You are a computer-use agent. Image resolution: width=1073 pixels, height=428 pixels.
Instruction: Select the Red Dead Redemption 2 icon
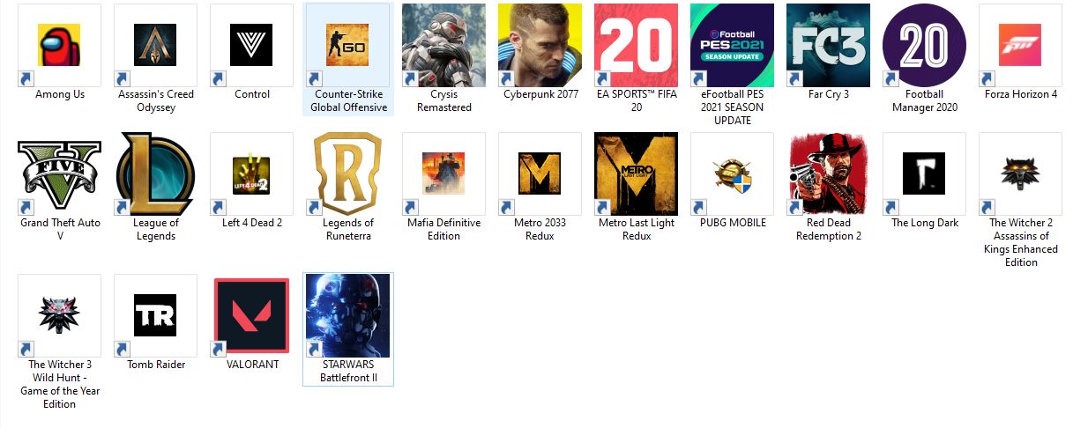828,173
